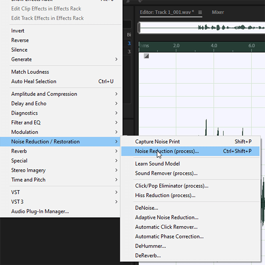This screenshot has height=265, width=265.
Task: Open the Filter and EQ submenu
Action: [x=26, y=123]
